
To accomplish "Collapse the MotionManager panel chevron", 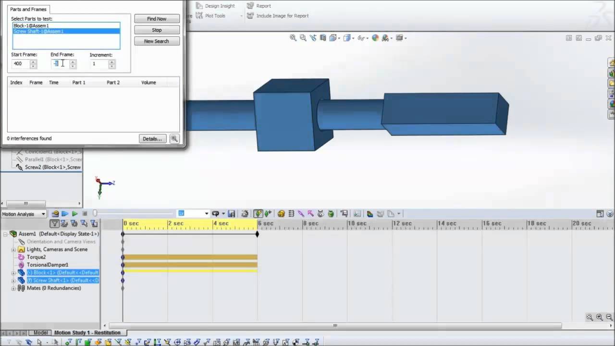I will 610,214.
